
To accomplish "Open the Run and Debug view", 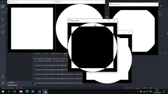I will coord(3,26).
